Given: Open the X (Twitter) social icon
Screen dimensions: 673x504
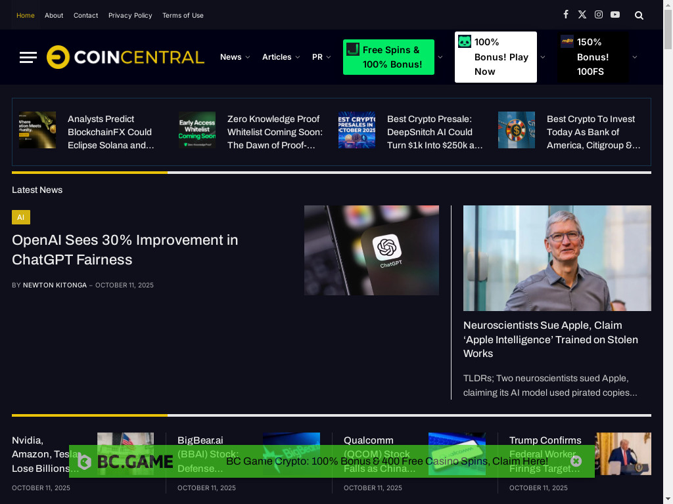Looking at the screenshot, I should click(582, 14).
